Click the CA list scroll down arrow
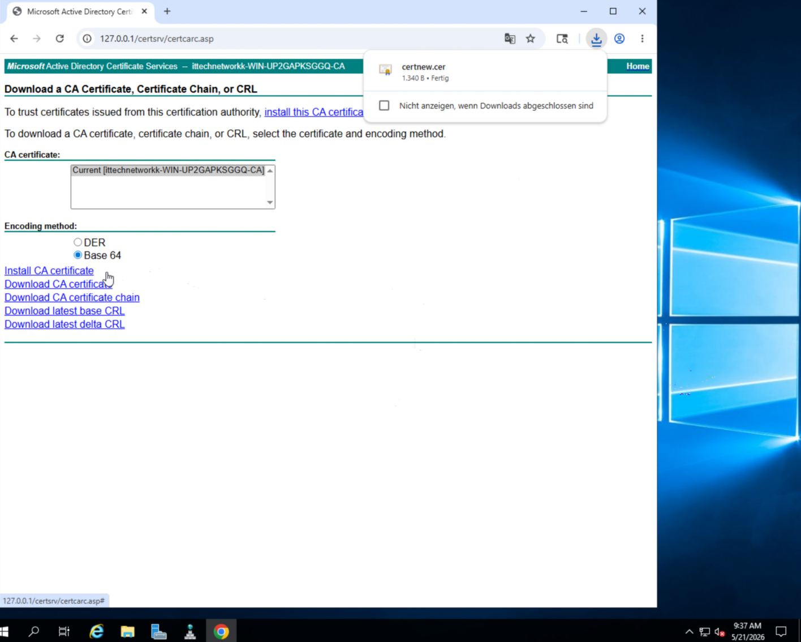Screen dimensions: 801x642 270,203
